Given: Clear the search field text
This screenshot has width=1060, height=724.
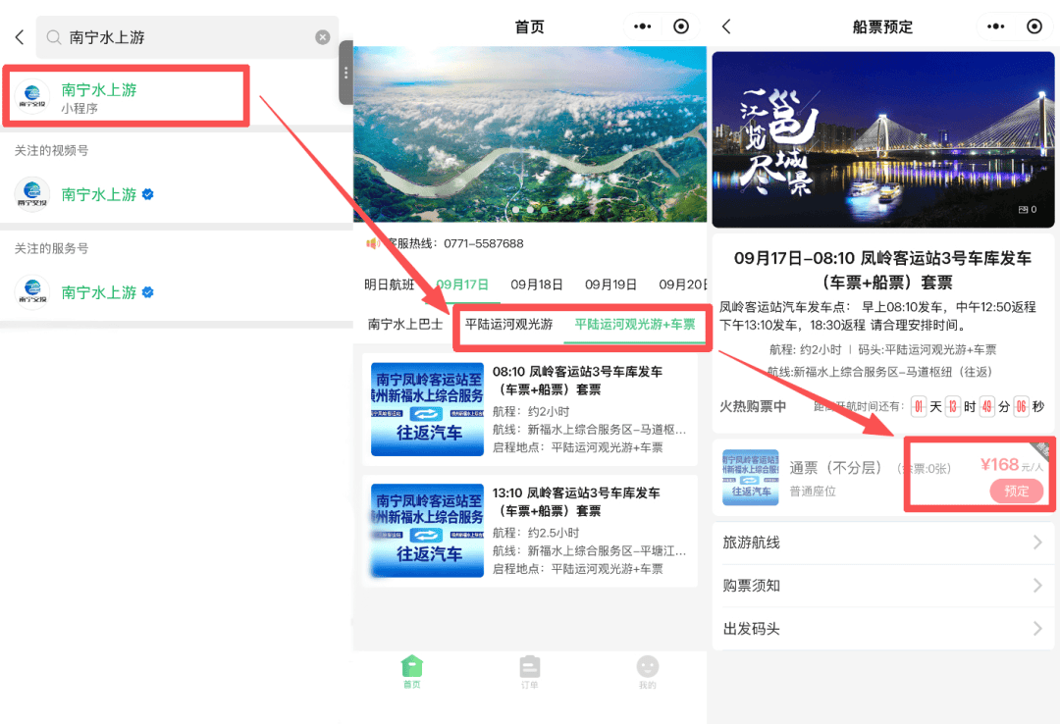Looking at the screenshot, I should pyautogui.click(x=323, y=37).
